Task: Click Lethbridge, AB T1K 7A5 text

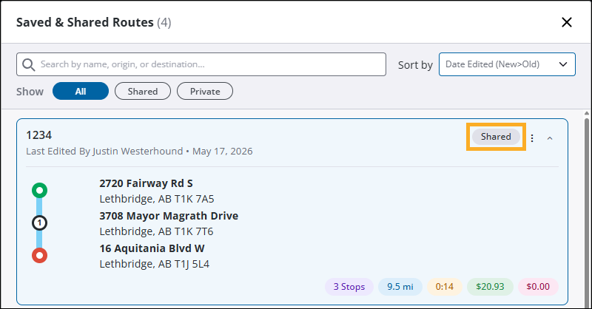Action: pos(157,199)
